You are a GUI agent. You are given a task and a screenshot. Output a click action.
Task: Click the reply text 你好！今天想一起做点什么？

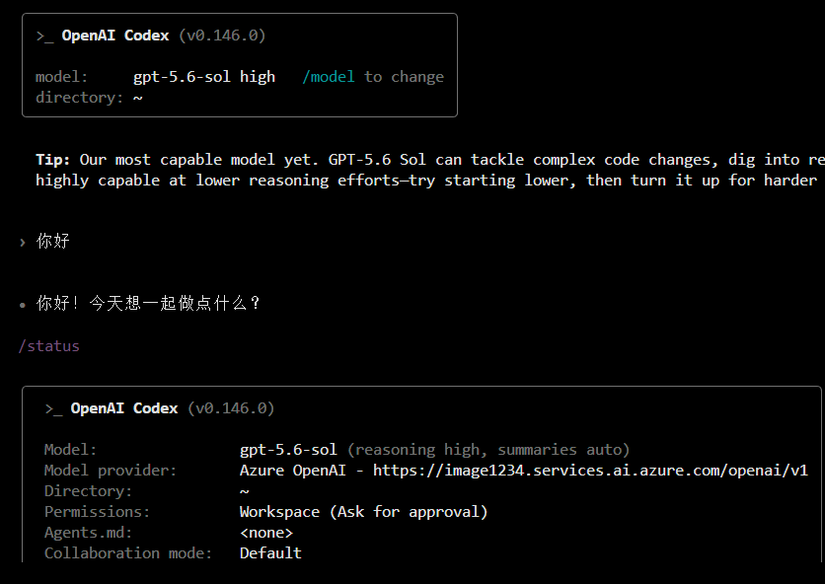(x=148, y=303)
